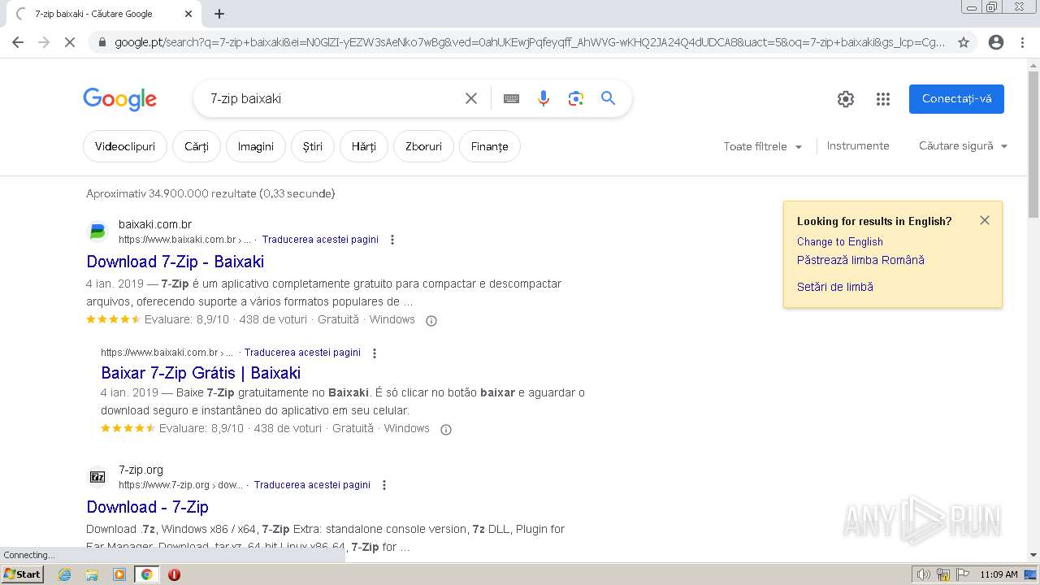Select the Imagini filter
The image size is (1040, 585).
pyautogui.click(x=256, y=146)
